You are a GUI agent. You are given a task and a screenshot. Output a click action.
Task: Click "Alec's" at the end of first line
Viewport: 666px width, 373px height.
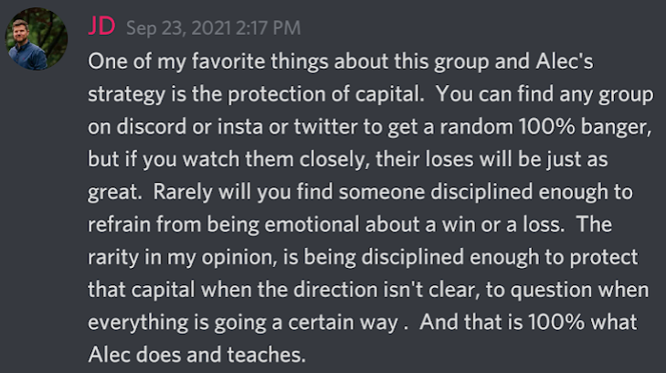[565, 61]
